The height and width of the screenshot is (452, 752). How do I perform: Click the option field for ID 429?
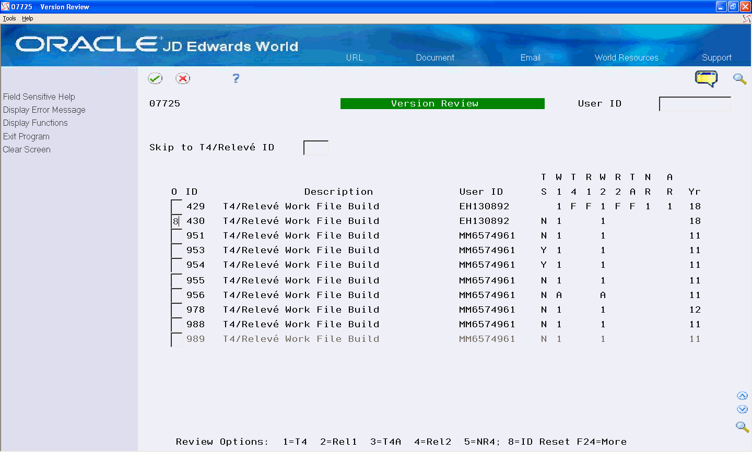click(x=177, y=207)
